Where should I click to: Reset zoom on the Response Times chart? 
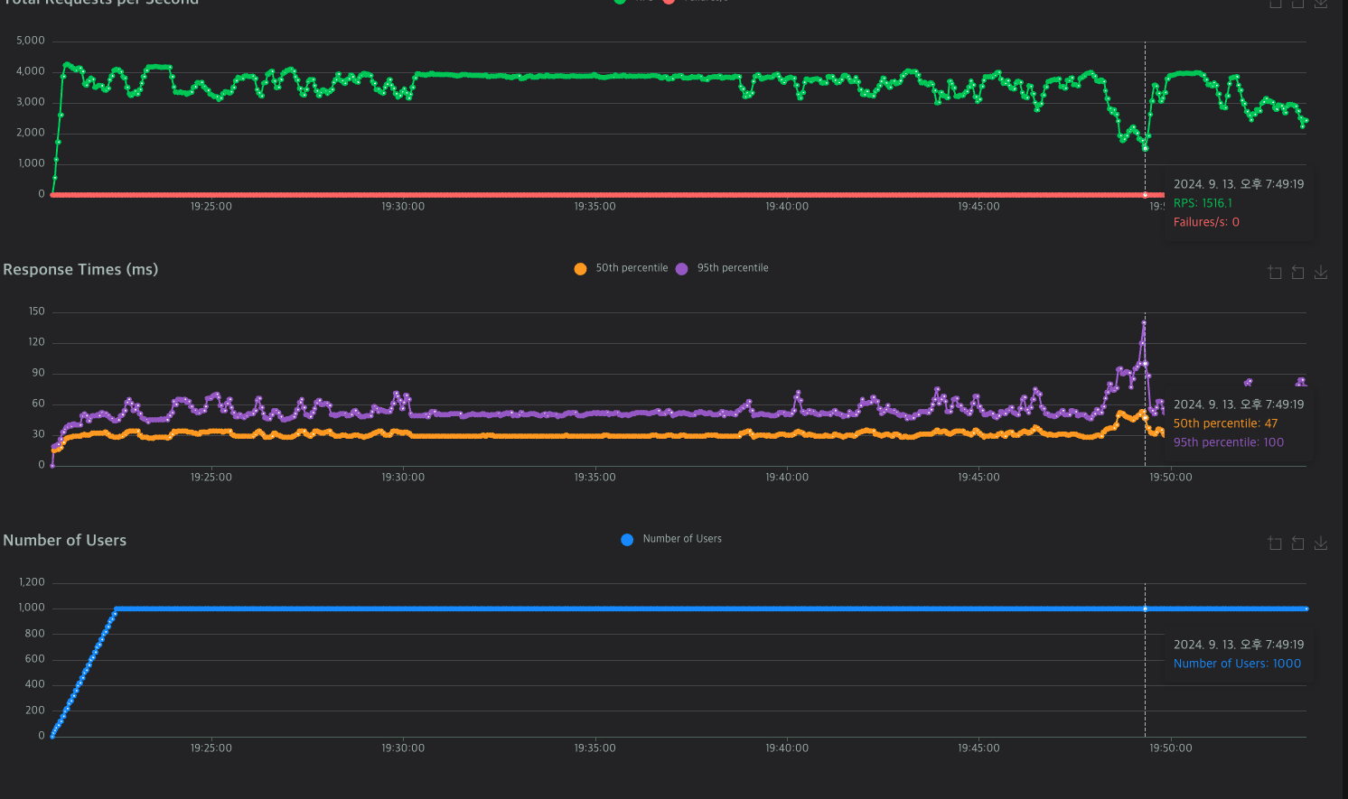(x=1297, y=273)
